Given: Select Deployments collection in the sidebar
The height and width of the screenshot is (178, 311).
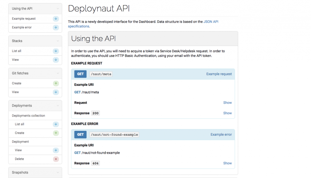Looking at the screenshot, I should pyautogui.click(x=28, y=116).
